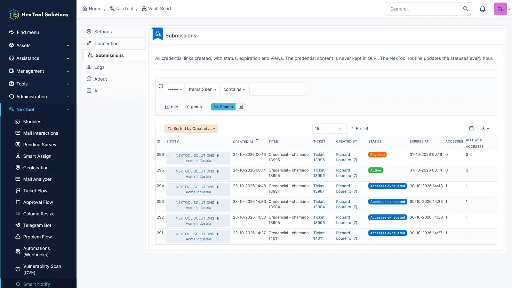
Task: Click the clear search criteria icon
Action: pos(241,107)
